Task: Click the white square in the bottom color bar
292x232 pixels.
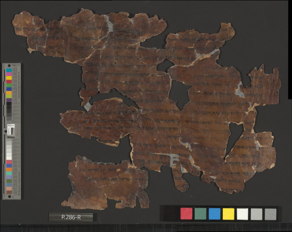Action: click(x=242, y=214)
